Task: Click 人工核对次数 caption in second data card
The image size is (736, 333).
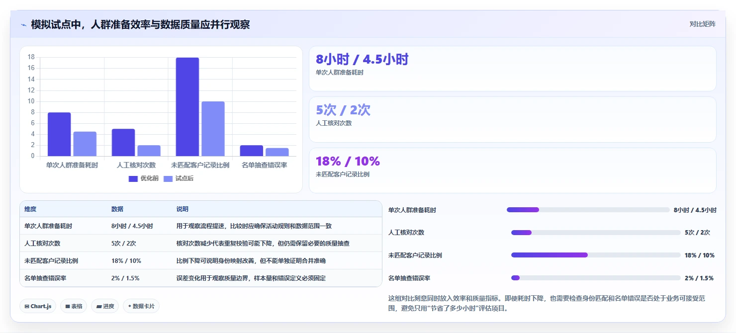Action: (334, 123)
